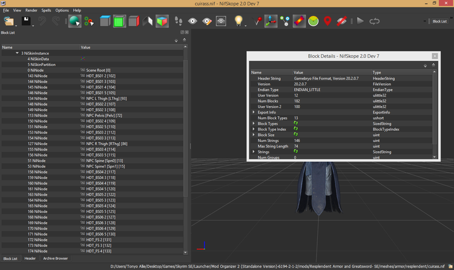Select the walk/flip view icon
This screenshot has height=270, width=454.
[148, 21]
